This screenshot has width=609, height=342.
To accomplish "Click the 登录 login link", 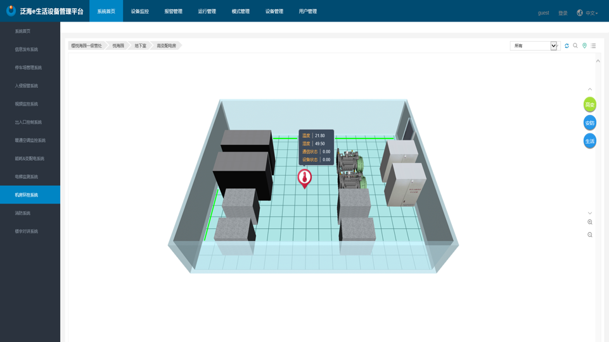I will 563,13.
